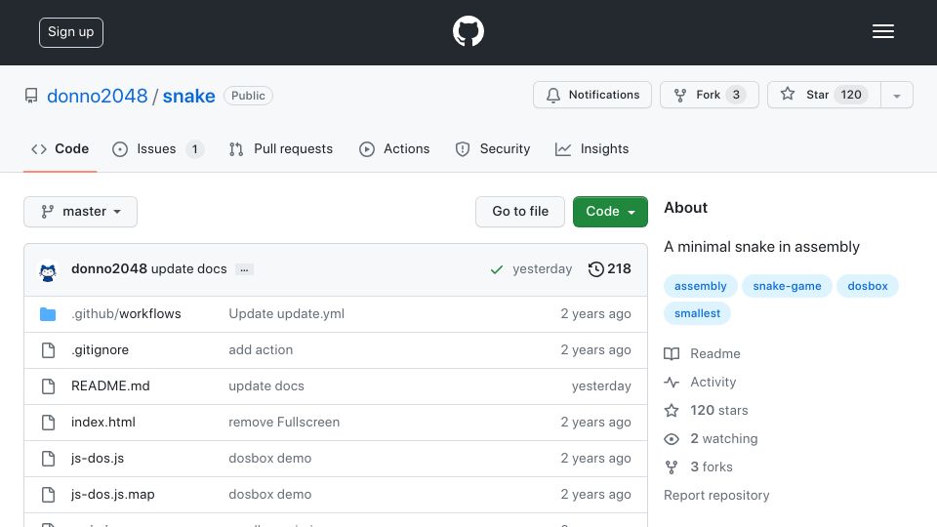
Task: Open the Pull requests tab
Action: (x=281, y=148)
